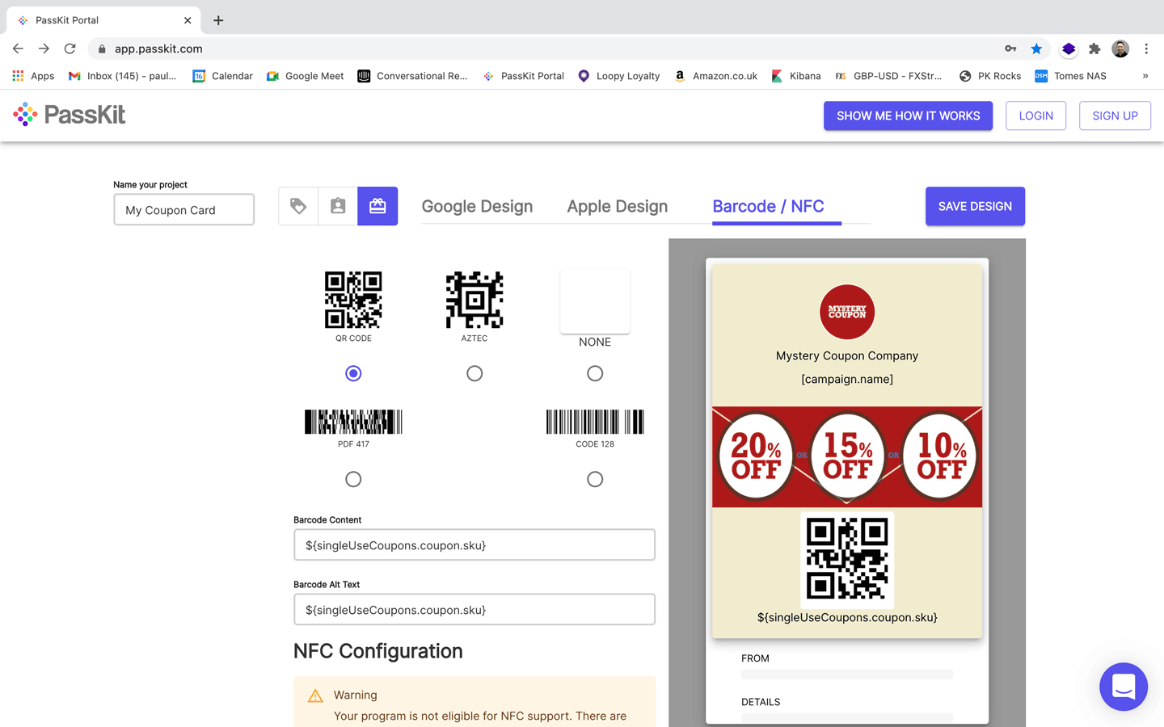
Task: Bookmark star icon in address bar
Action: (x=1036, y=48)
